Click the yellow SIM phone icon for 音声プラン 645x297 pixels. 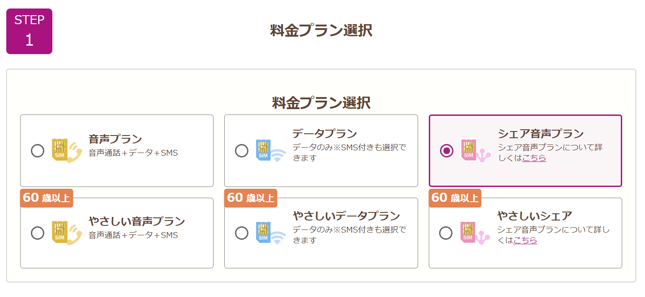coord(67,151)
